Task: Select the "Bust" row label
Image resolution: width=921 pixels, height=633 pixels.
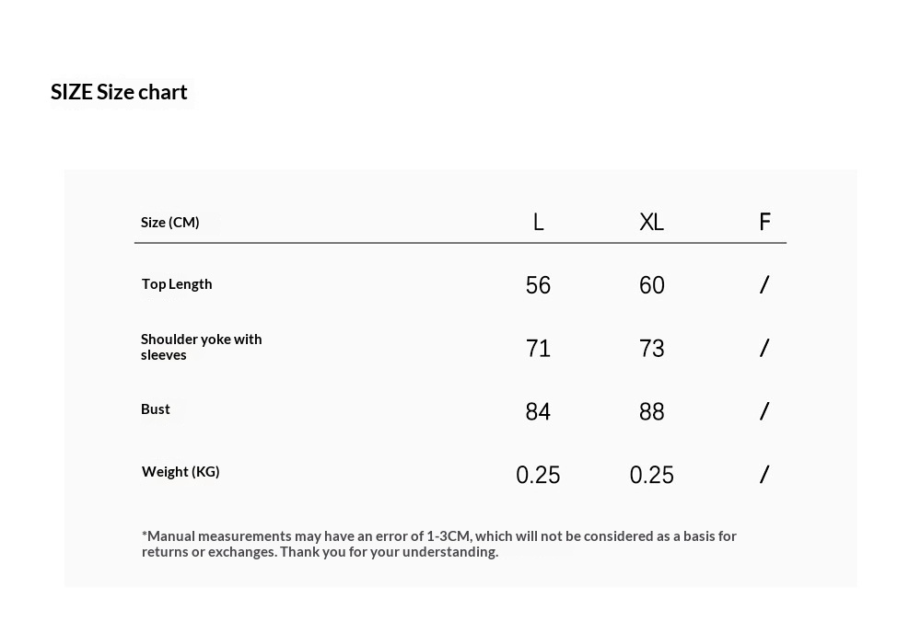Action: point(156,409)
